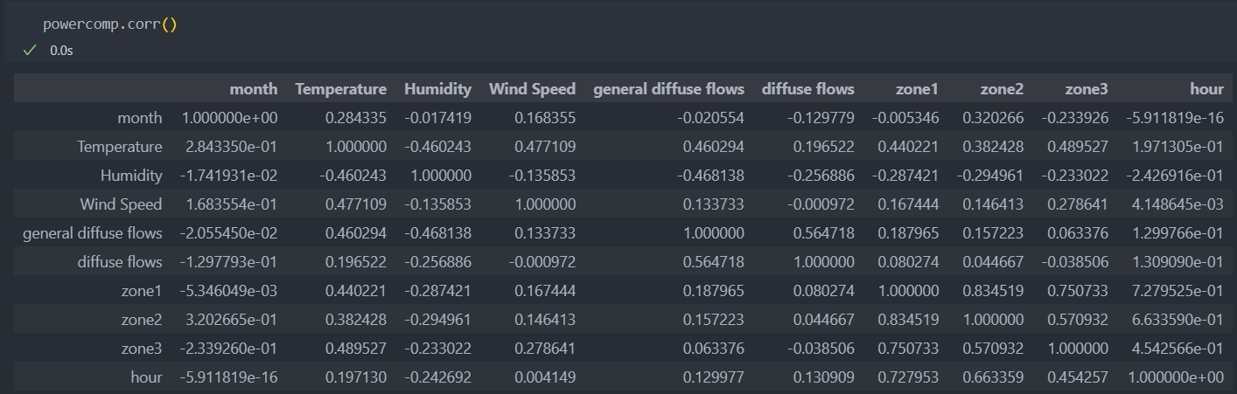
Task: Click the hour row label
Action: (x=147, y=377)
